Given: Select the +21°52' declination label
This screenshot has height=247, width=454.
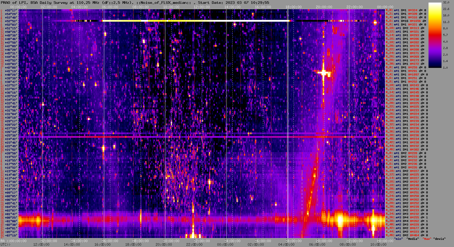Looking at the screenshot, I should pos(11,150).
